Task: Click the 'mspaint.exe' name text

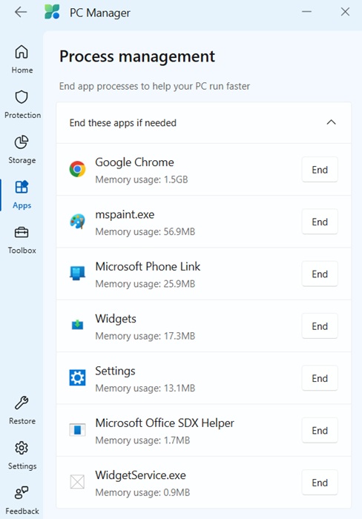Action: pos(125,214)
